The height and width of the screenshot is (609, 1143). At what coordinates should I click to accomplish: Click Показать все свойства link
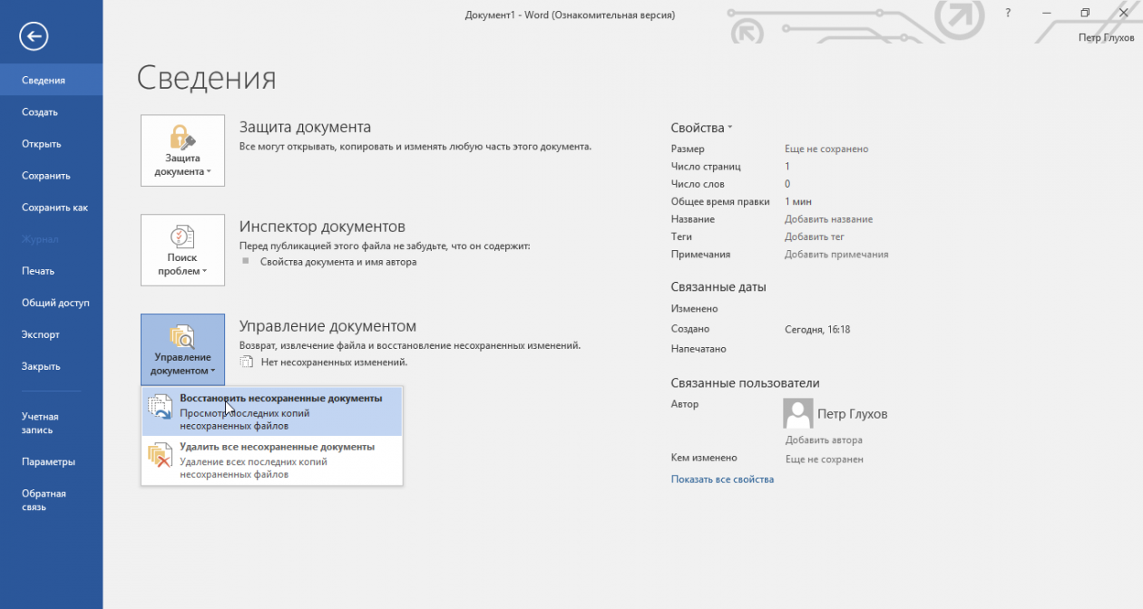pos(722,478)
